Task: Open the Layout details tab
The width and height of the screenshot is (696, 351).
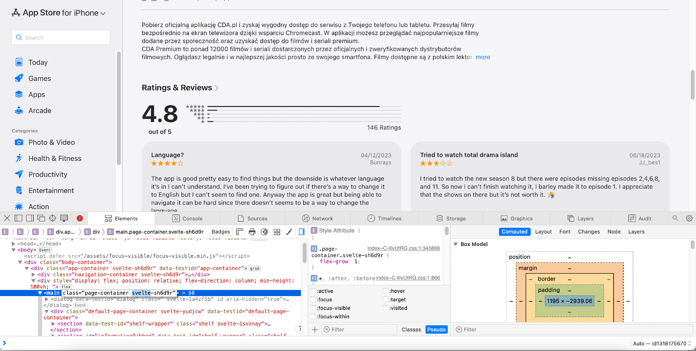Action: pos(543,232)
